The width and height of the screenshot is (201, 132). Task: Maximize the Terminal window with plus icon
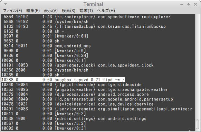(189, 5)
